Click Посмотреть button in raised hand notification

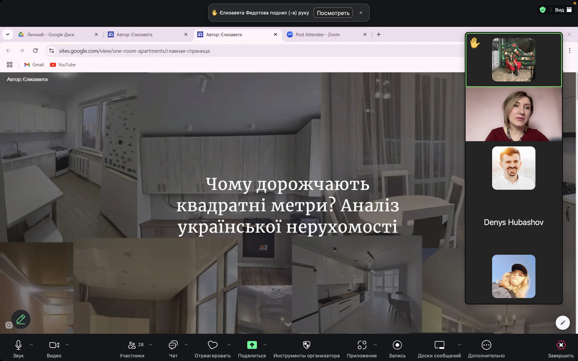pyautogui.click(x=333, y=13)
